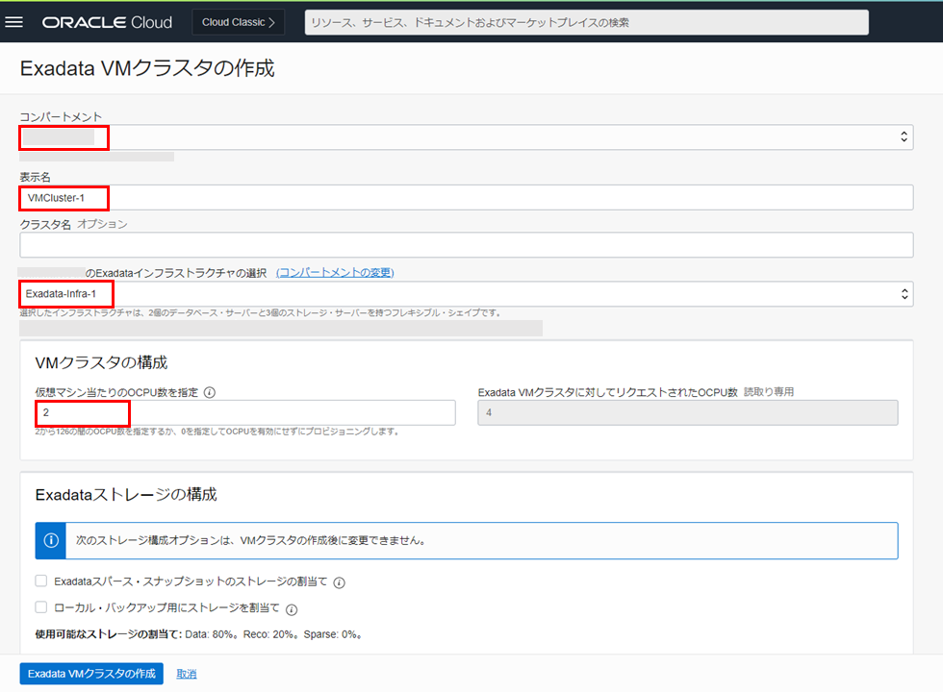Click the empty cluster name field
This screenshot has height=692, width=943.
click(x=466, y=245)
